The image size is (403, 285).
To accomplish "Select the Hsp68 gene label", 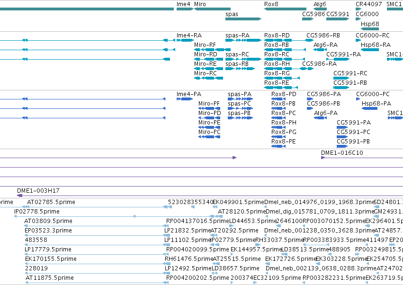I will click(370, 24).
